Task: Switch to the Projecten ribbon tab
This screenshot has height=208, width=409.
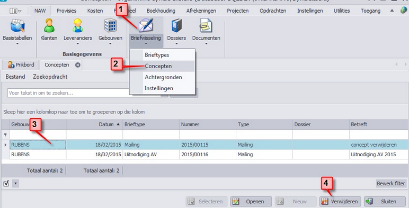Action: pos(238,11)
